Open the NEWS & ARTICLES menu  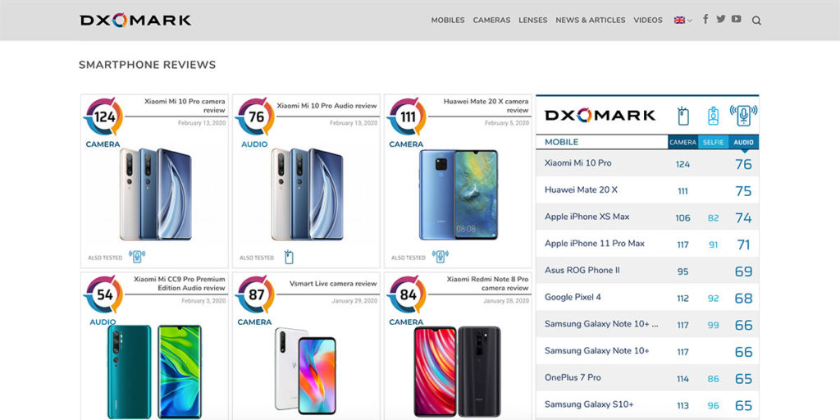591,20
